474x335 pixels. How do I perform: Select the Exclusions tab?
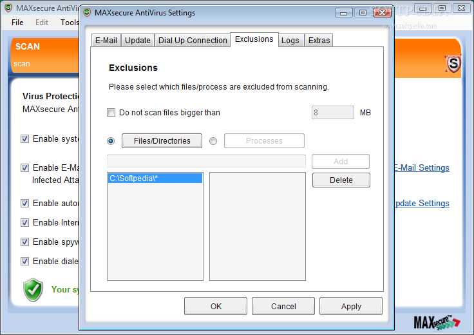(254, 39)
